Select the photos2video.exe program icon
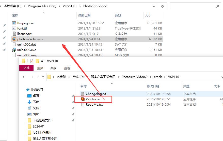Screen dimensions: 223x141 tap(14, 39)
